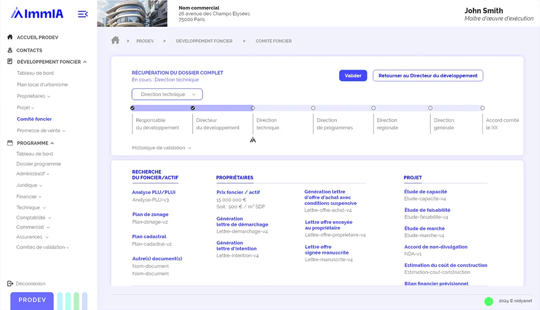Select the Direction de programmes step marker
540x310 pixels.
pos(313,108)
